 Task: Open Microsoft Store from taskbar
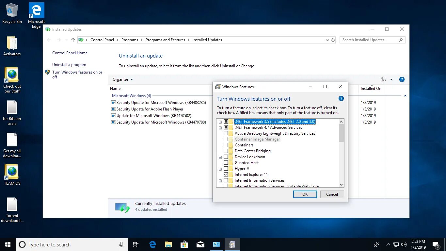coord(184,244)
